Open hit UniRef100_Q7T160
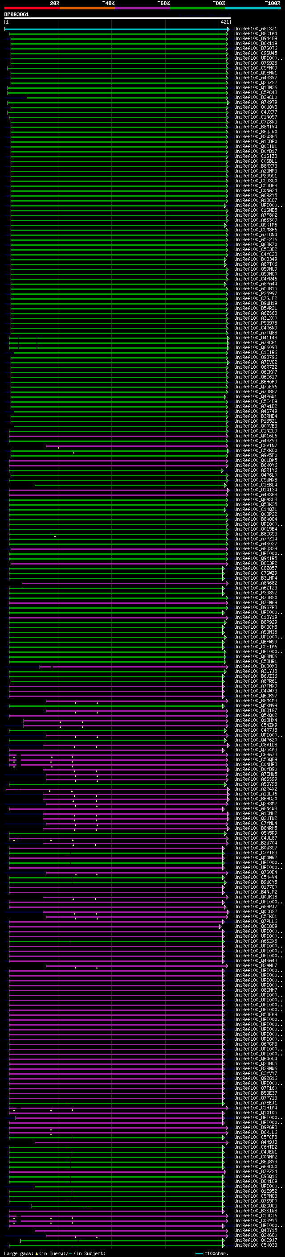The height and width of the screenshot is (1257, 285). coord(255,1088)
